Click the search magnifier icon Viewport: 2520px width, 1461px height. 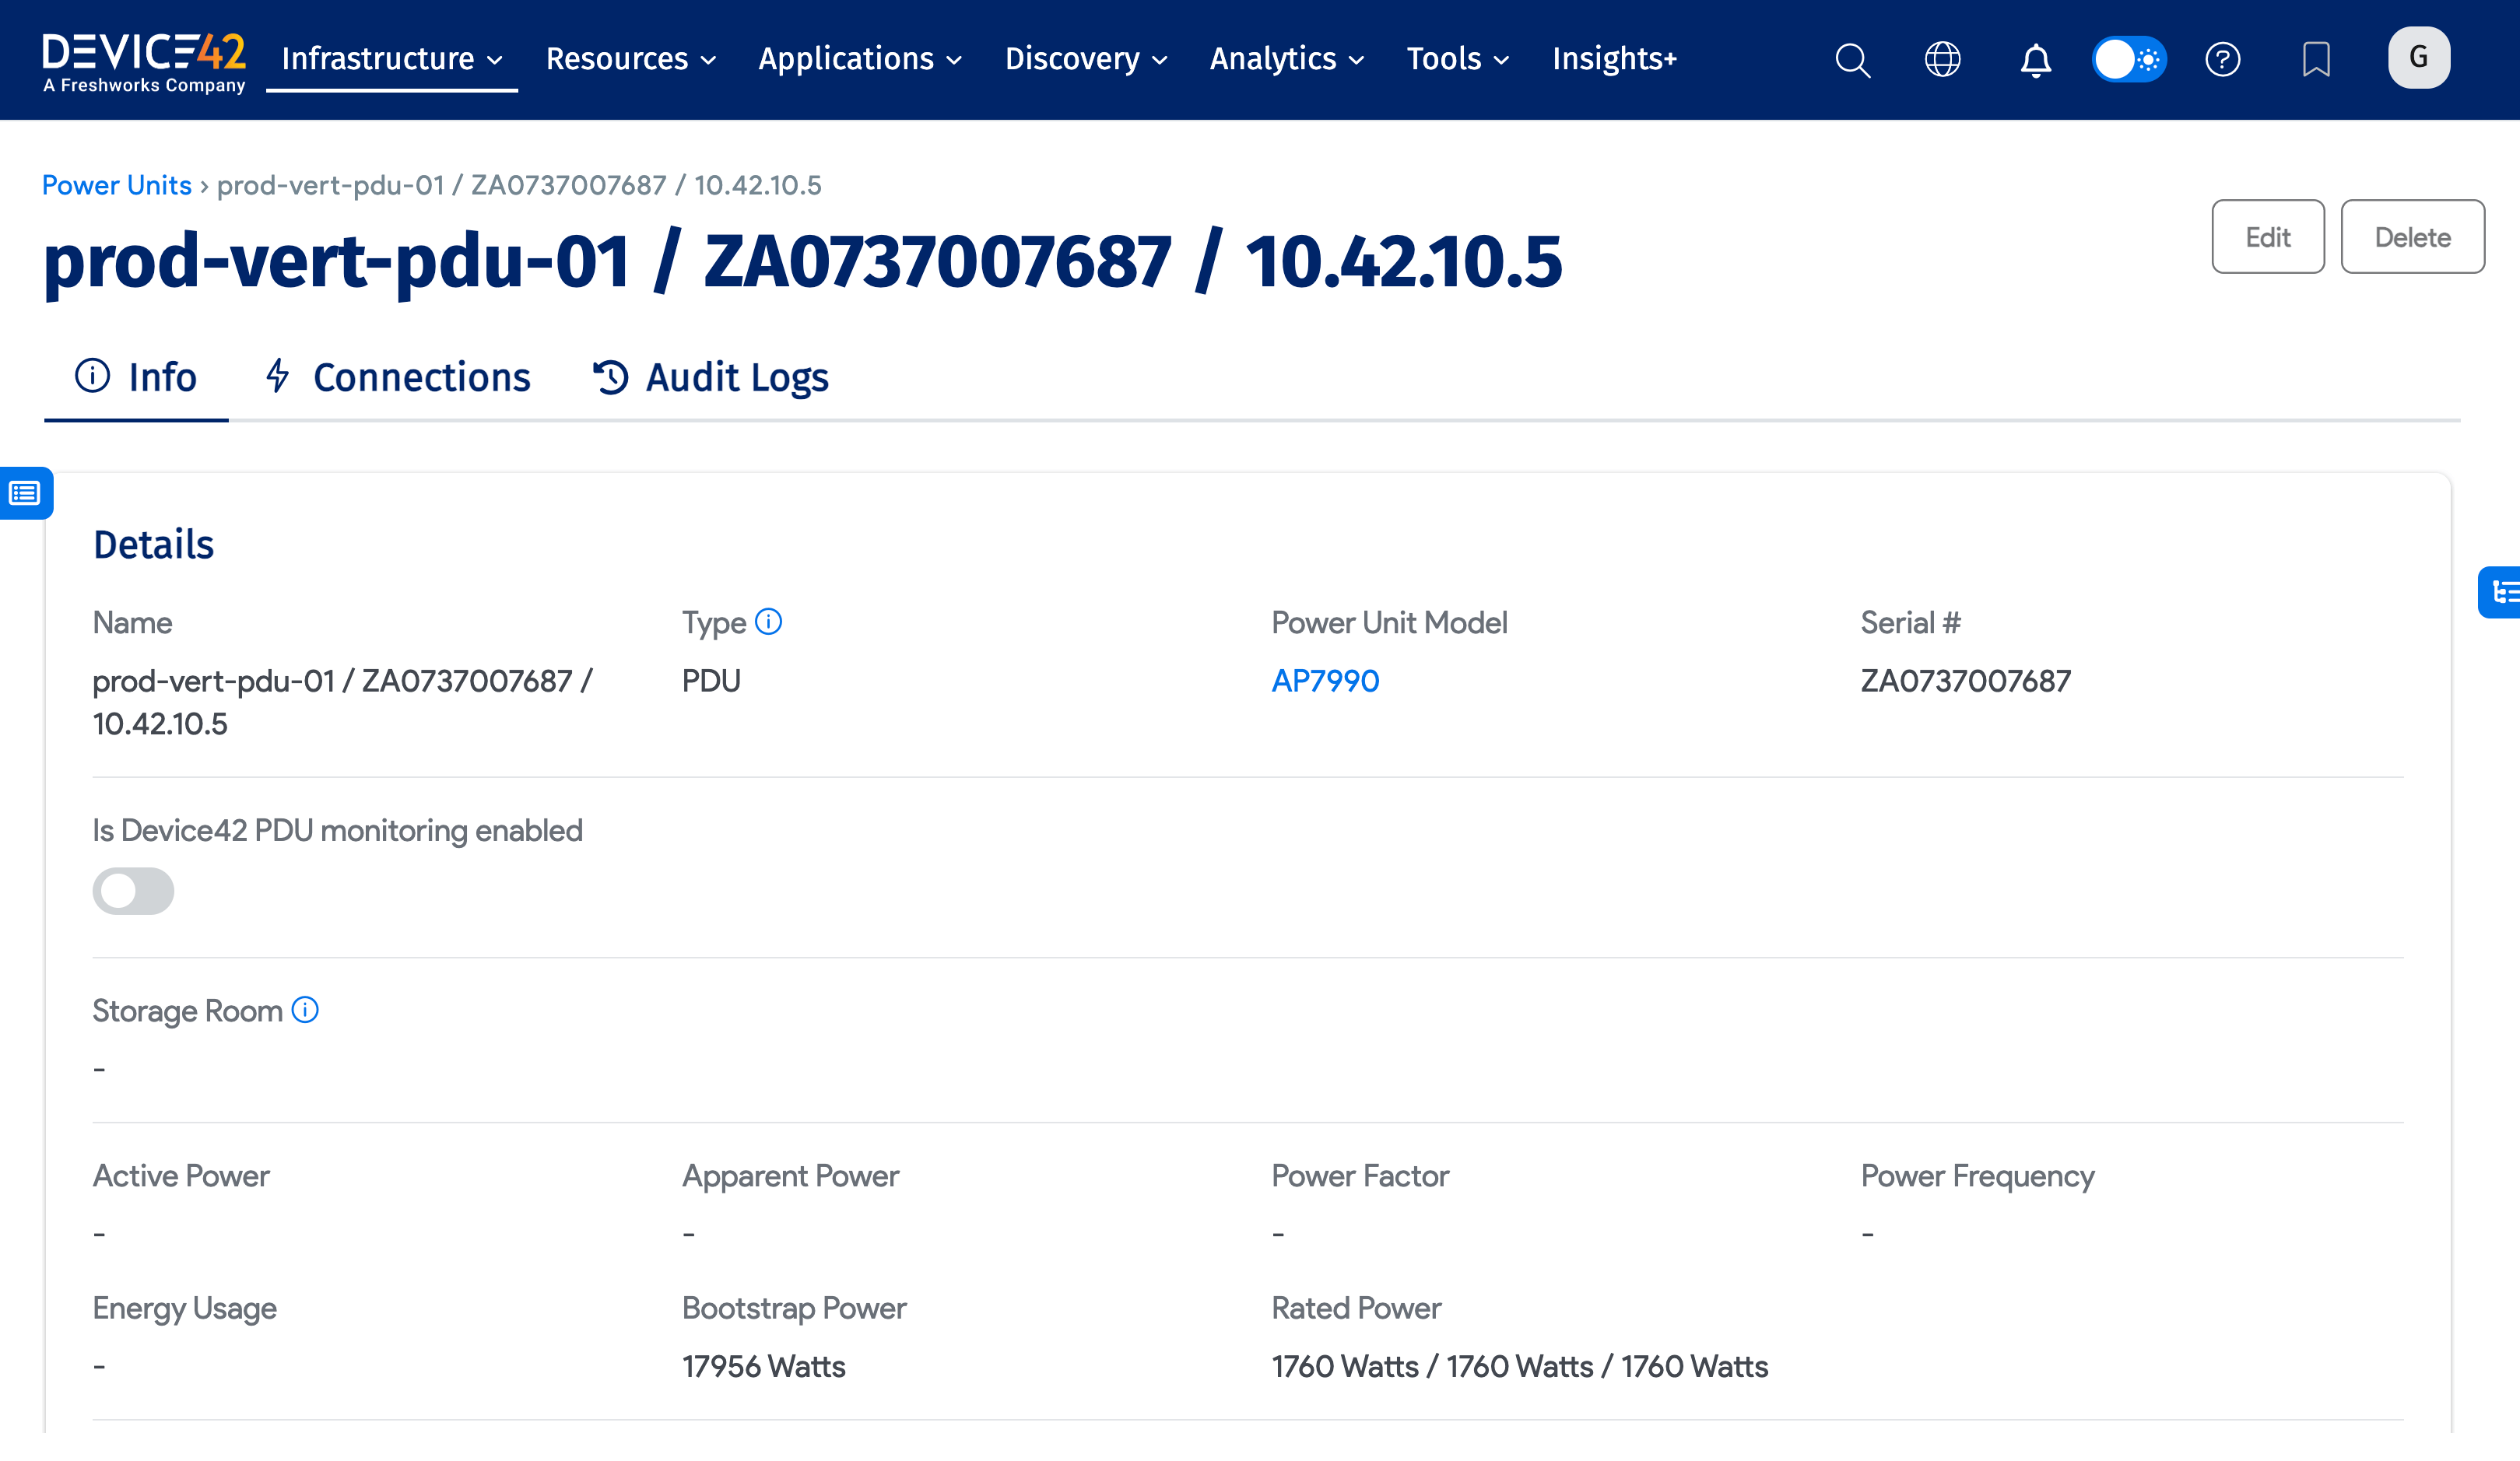pyautogui.click(x=1852, y=60)
